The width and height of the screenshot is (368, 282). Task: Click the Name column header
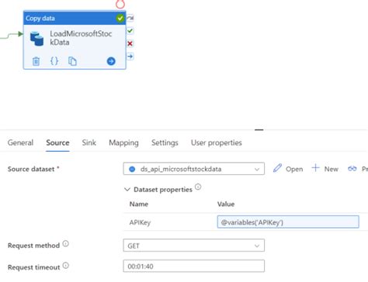click(x=139, y=204)
